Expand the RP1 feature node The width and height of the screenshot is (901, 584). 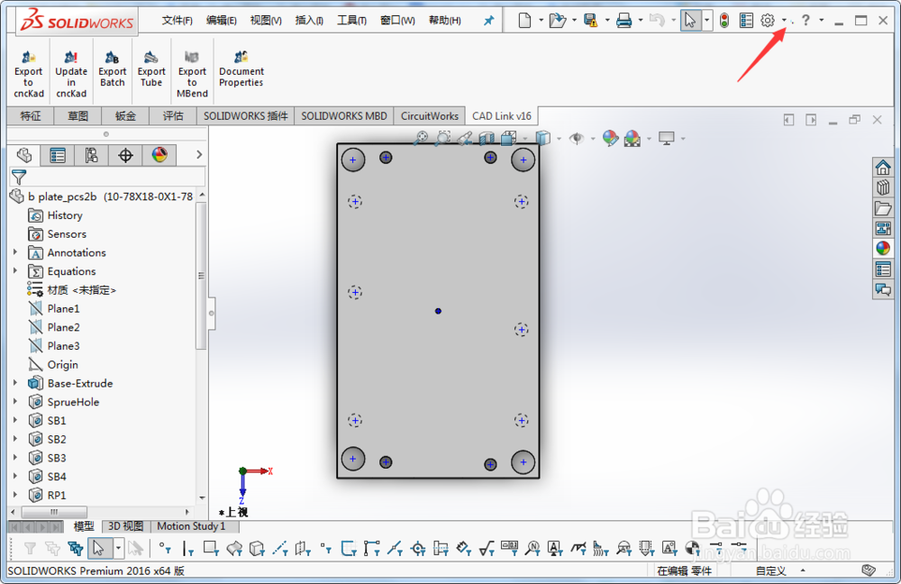[x=15, y=495]
